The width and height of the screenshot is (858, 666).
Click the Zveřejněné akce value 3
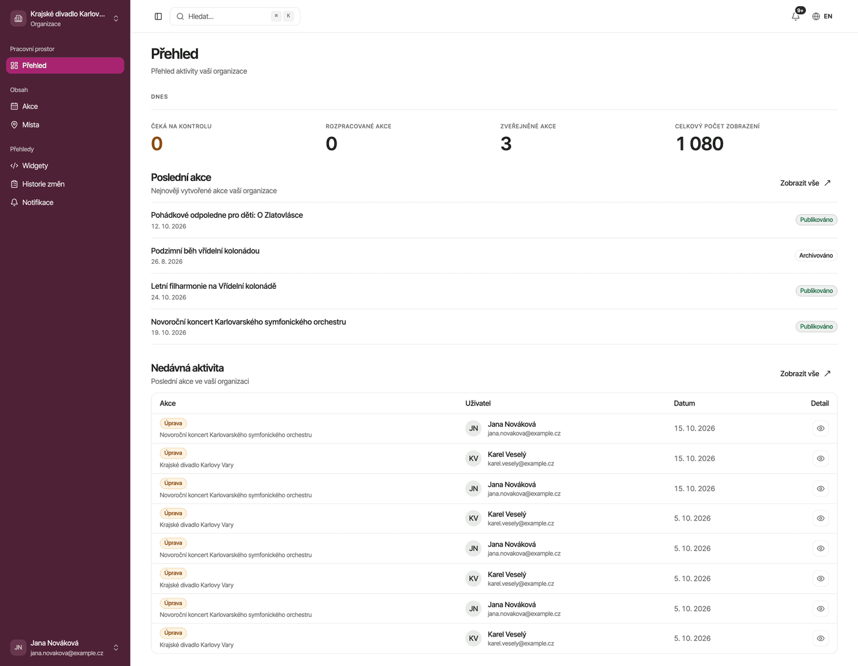point(506,144)
